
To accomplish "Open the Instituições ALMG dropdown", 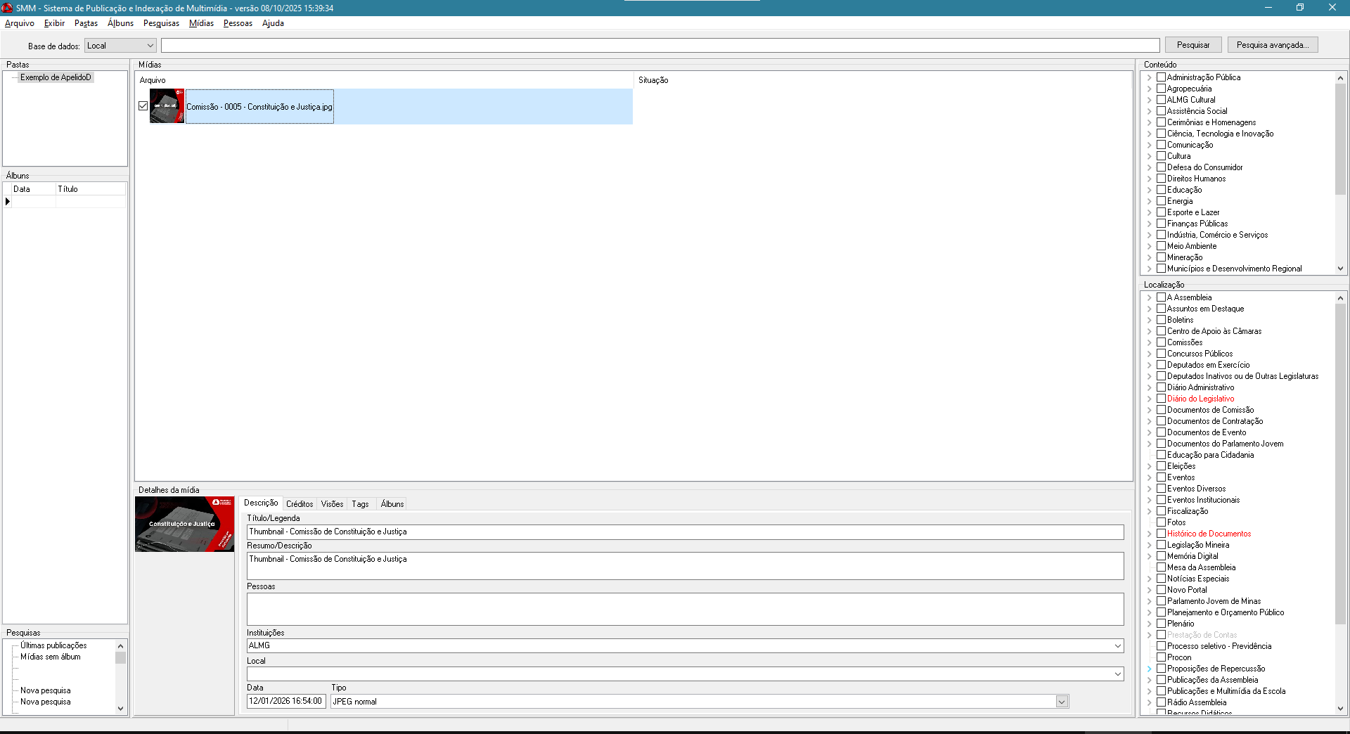I will click(x=1117, y=646).
